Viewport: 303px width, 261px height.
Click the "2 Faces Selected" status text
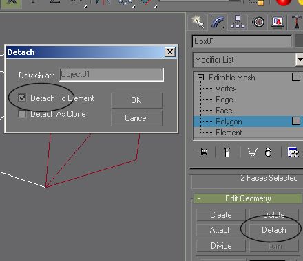pyautogui.click(x=269, y=178)
